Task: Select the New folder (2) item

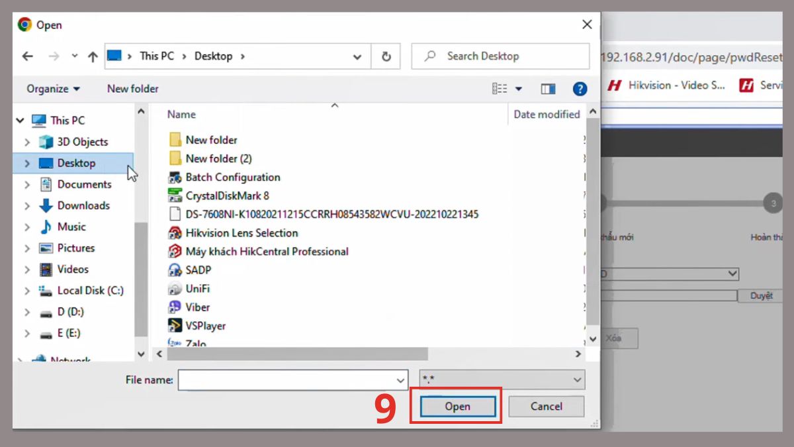Action: 218,158
